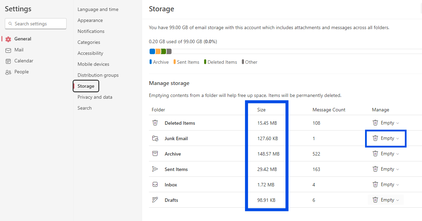Image resolution: width=422 pixels, height=221 pixels.
Task: Switch to the Appearance settings page
Action: 90,20
